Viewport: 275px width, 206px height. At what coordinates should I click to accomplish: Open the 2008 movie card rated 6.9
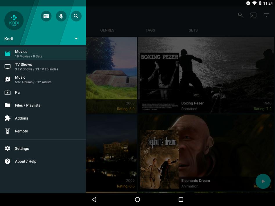[x=112, y=75]
